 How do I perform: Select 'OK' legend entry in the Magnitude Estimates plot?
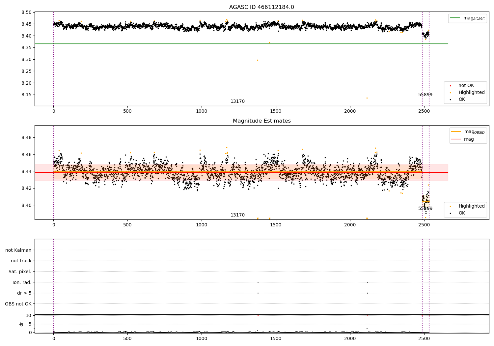(x=462, y=213)
